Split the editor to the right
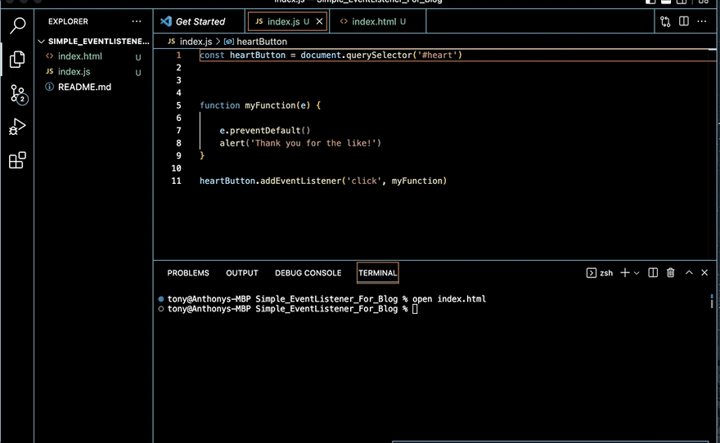This screenshot has height=443, width=720. pos(684,21)
